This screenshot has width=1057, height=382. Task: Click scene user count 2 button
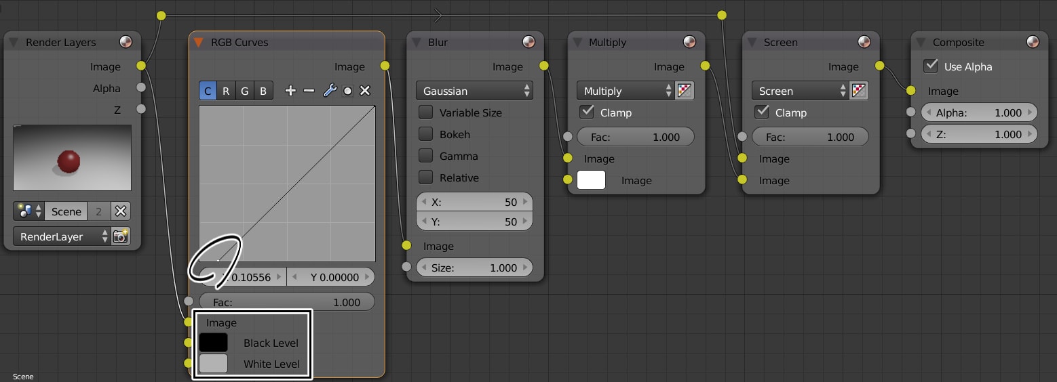pos(99,211)
